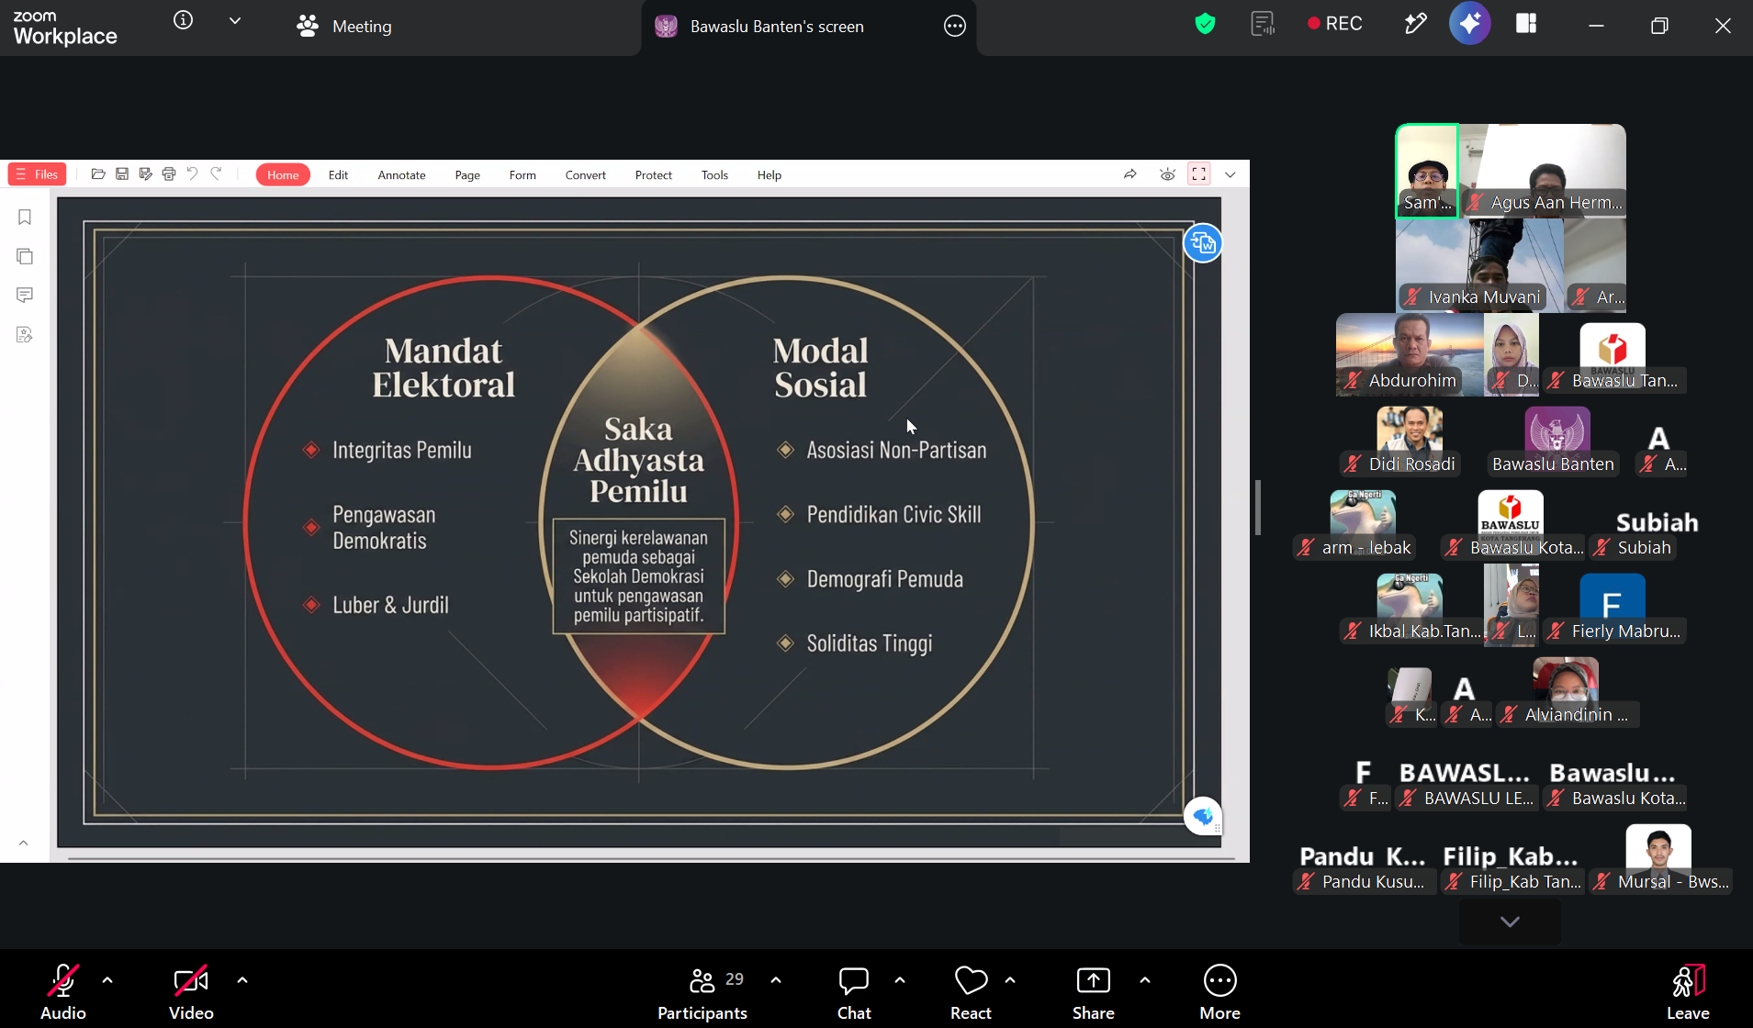Expand the dropdown beside meeting info

pos(235,20)
